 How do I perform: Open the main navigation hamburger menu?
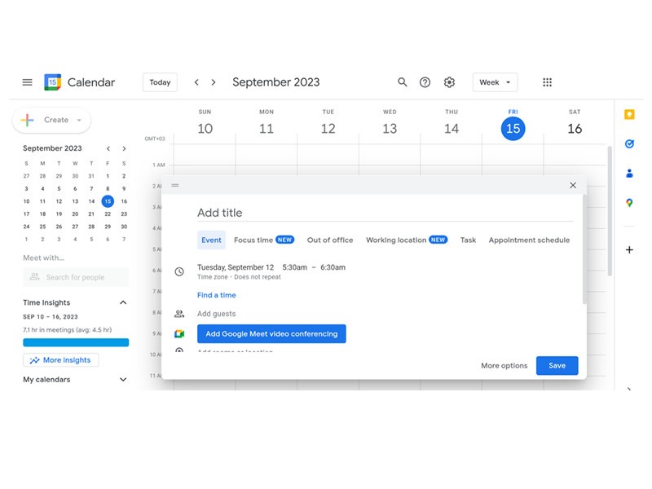click(27, 81)
